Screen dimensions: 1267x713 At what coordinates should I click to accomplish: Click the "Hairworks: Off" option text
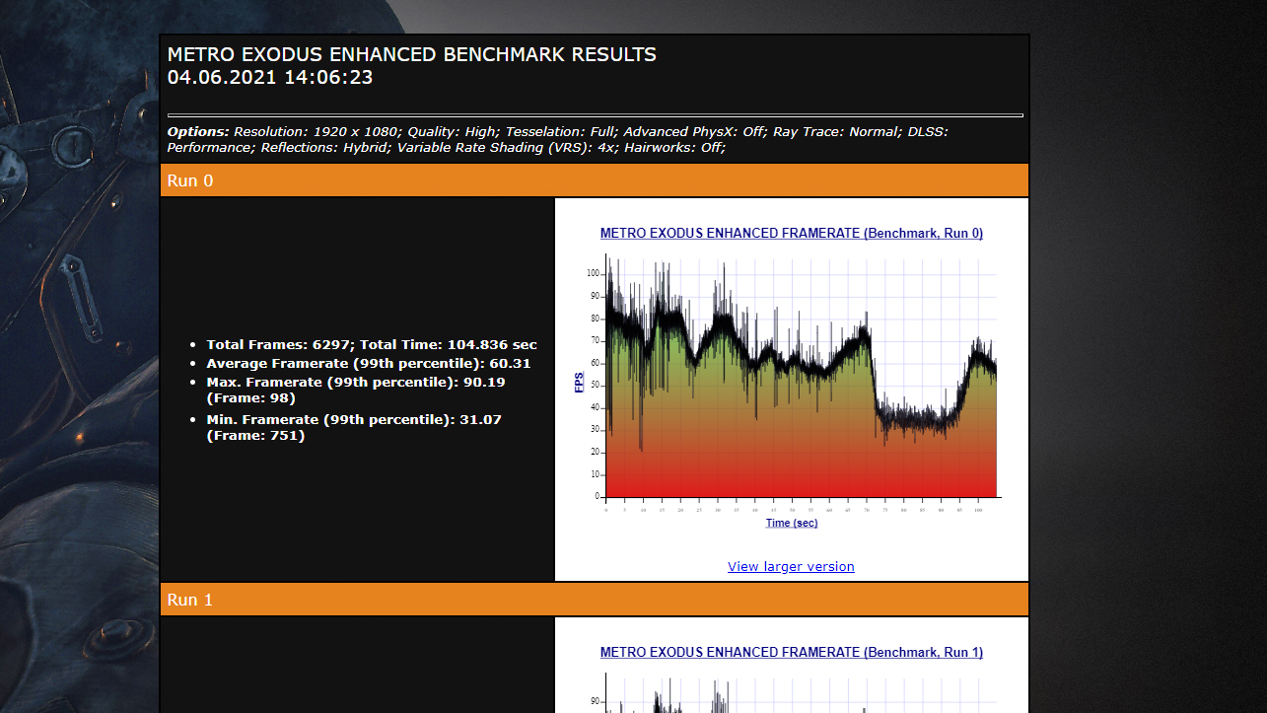(673, 148)
